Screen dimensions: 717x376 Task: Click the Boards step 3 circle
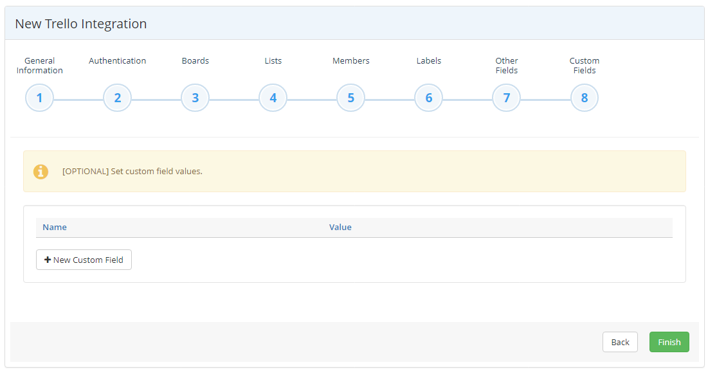195,98
